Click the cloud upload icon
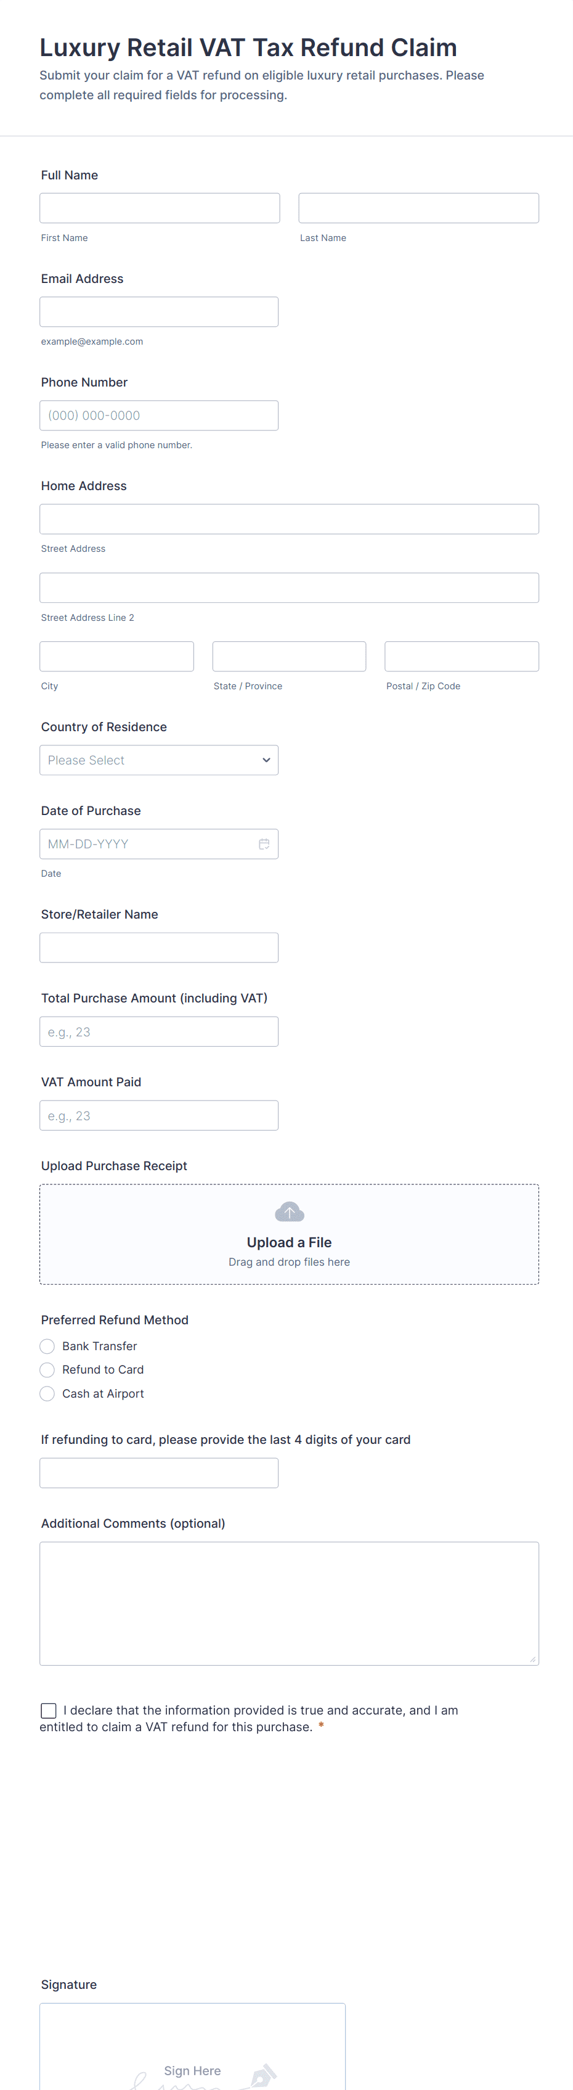Screen dimensions: 573x2090 click(290, 1212)
